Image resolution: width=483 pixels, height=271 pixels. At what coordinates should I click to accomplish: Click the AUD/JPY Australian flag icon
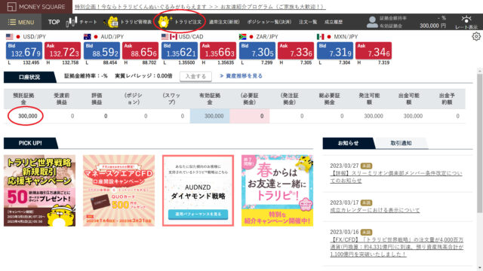point(88,37)
